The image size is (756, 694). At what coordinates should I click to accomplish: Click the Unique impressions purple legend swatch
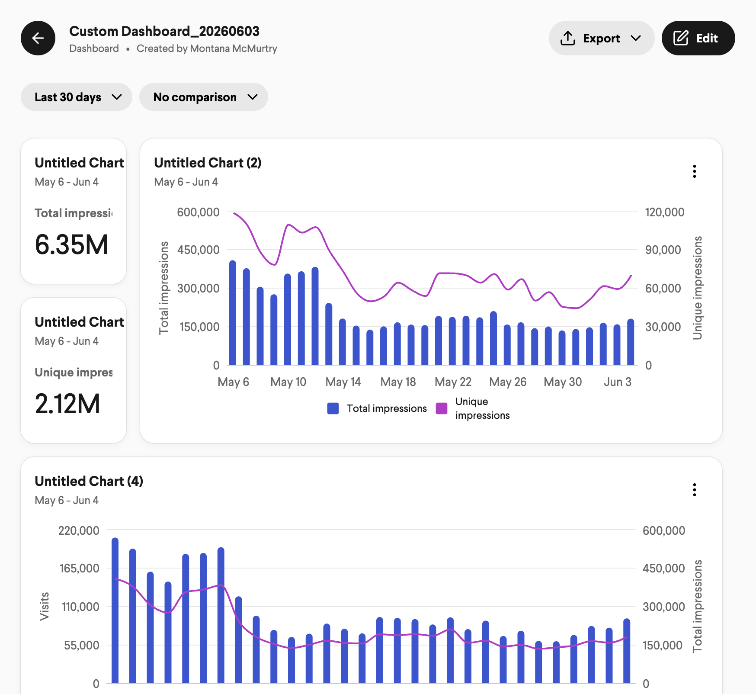click(442, 408)
